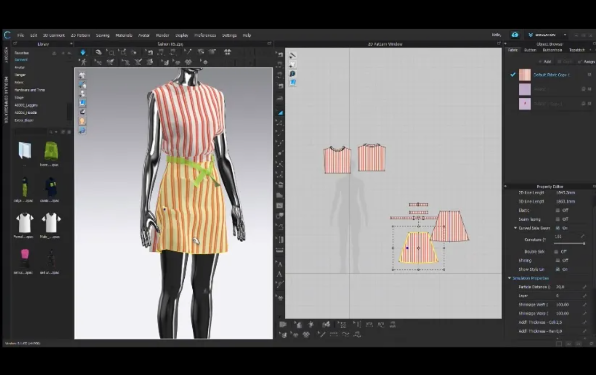Collapse the Simulation Properties section
Image resolution: width=596 pixels, height=375 pixels.
(x=510, y=278)
